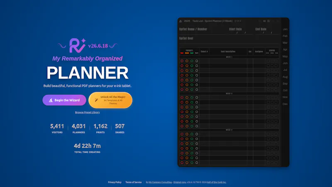The width and height of the screenshot is (332, 187).
Task: Click the rewind arrows icon in planner preview
Action: point(264,21)
